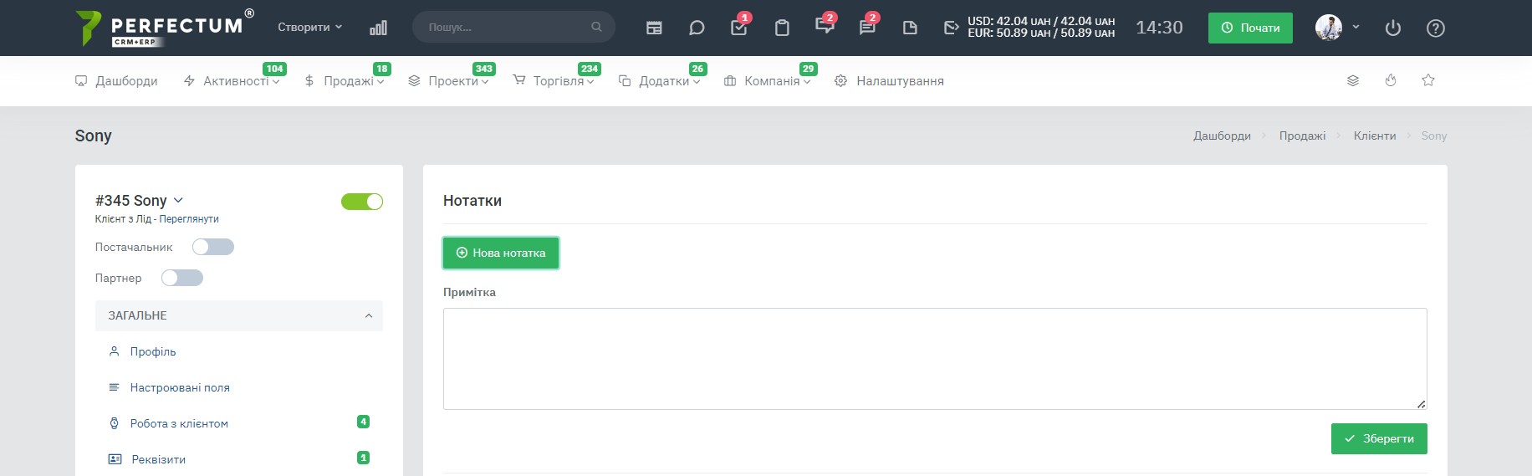Screen dimensions: 1532x476
Task: Click the Налаштування gear icon
Action: (x=840, y=80)
